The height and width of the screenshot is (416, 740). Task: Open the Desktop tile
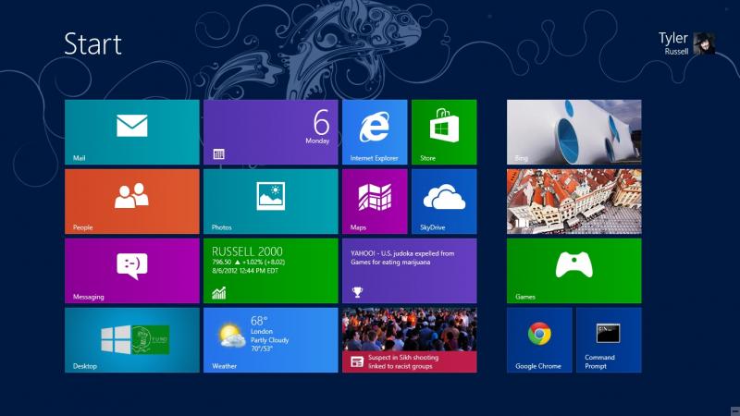pos(132,340)
